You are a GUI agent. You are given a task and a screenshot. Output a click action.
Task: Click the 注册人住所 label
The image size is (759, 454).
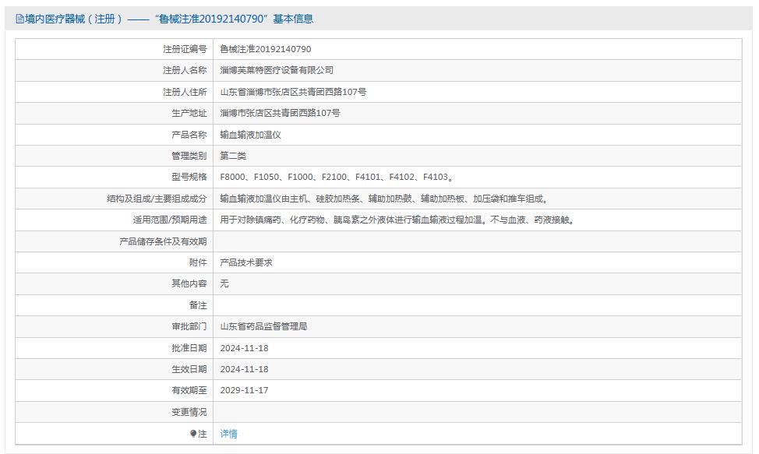185,92
